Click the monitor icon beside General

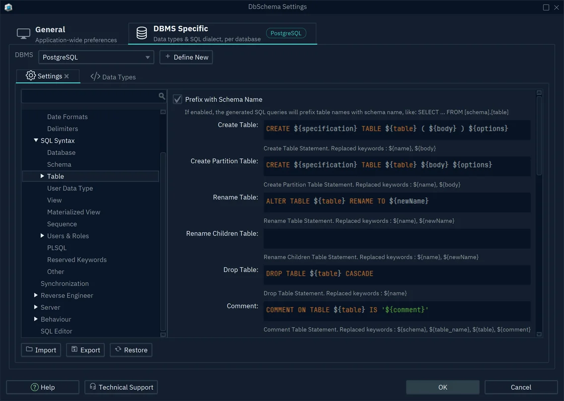[23, 34]
